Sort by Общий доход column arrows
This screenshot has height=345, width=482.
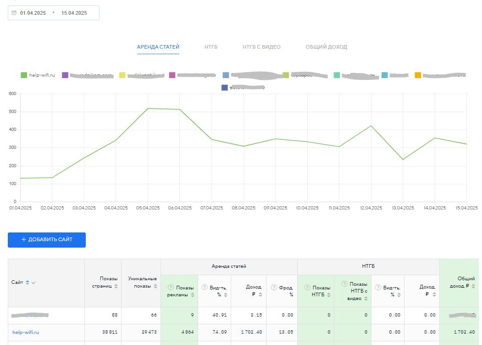click(473, 286)
